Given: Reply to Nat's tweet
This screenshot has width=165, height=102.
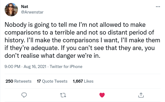Looking at the screenshot, I should (x=24, y=95).
